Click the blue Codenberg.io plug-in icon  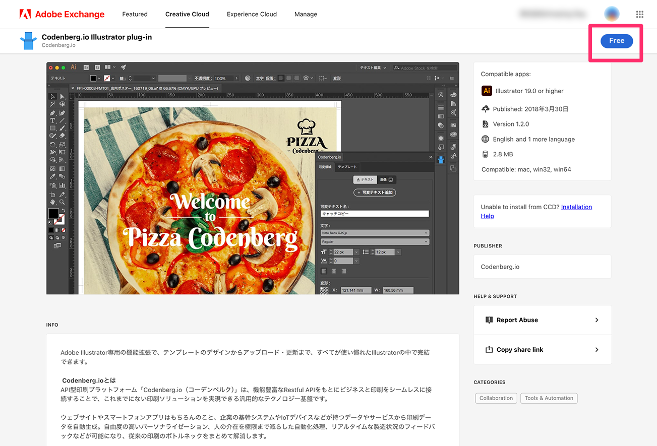[x=28, y=41]
